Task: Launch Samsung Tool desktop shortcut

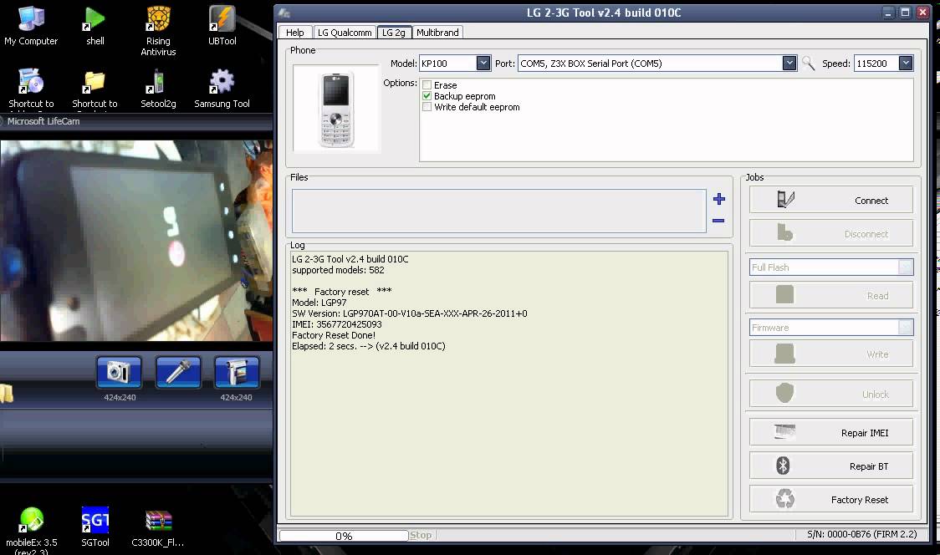Action: click(222, 88)
